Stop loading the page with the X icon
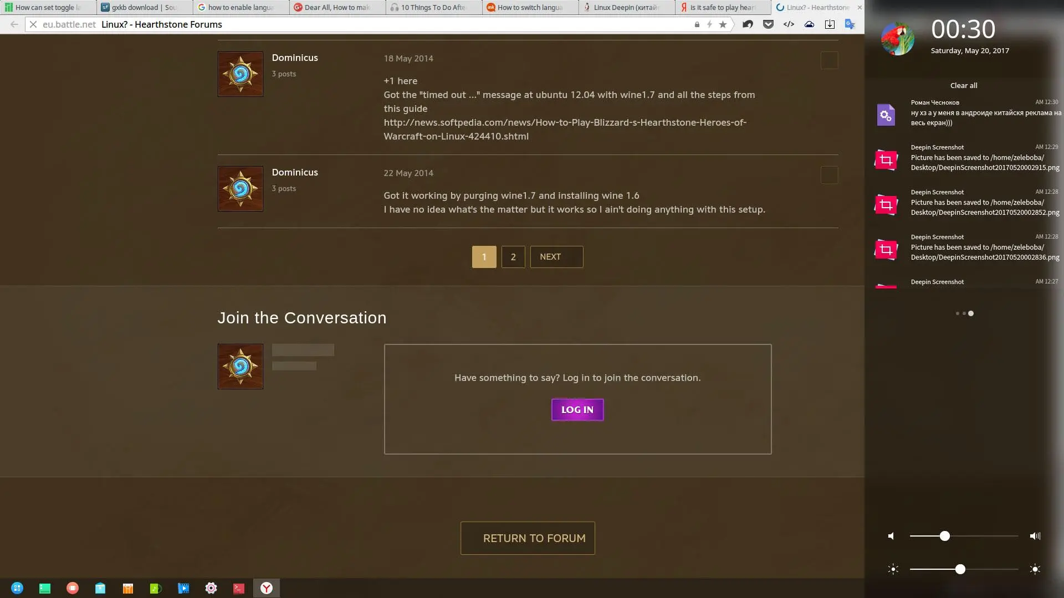The image size is (1064, 598). tap(33, 24)
